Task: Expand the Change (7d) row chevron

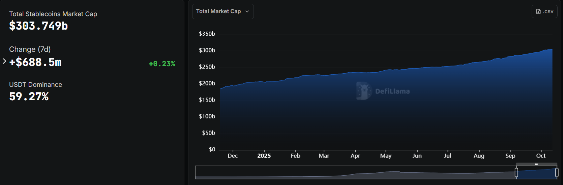Action: [4, 61]
